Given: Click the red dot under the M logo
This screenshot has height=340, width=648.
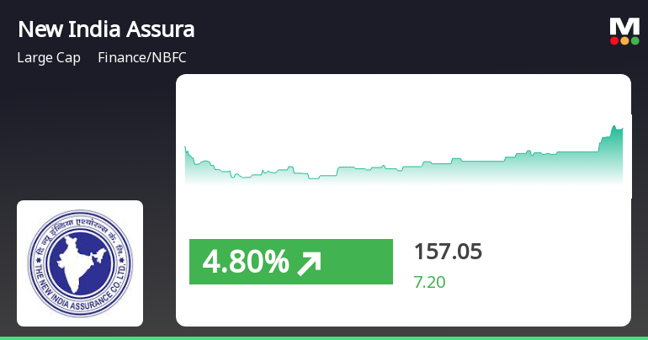Looking at the screenshot, I should click(x=614, y=40).
